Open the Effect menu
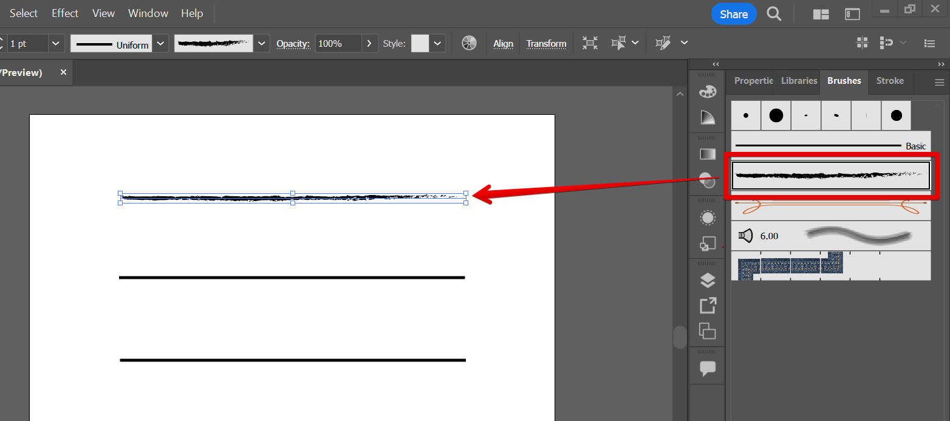This screenshot has width=950, height=421. point(65,13)
